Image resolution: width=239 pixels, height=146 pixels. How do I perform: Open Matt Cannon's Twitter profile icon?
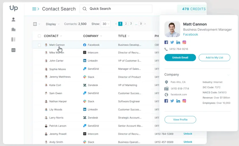click(172, 42)
